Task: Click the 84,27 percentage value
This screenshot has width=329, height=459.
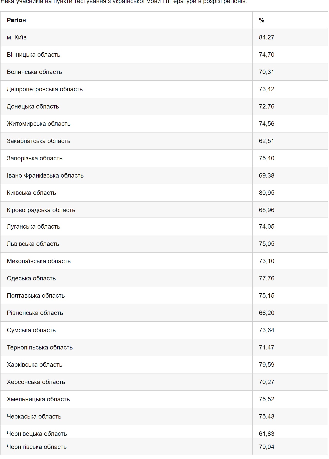Action: point(267,37)
